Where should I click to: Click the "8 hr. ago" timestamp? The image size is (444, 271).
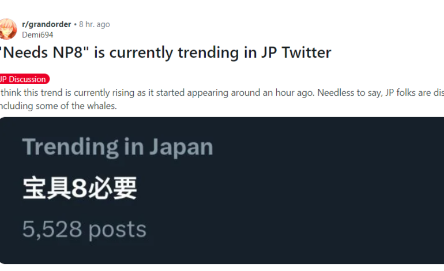tap(95, 24)
